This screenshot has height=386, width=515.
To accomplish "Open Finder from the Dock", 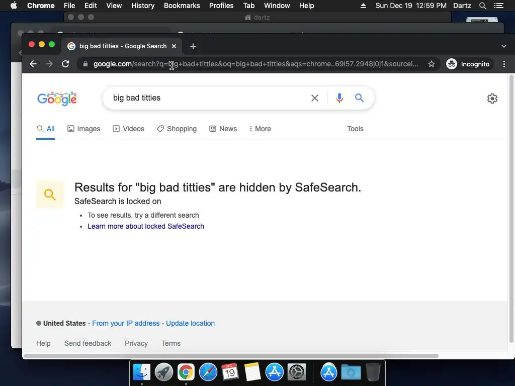I will click(x=142, y=372).
